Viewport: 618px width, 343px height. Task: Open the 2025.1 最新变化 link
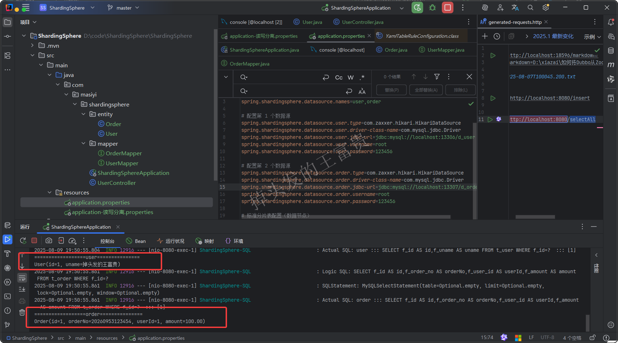pyautogui.click(x=553, y=36)
